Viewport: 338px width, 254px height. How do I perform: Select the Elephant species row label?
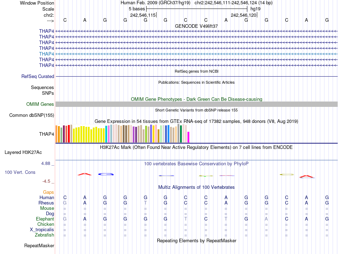pyautogui.click(x=45, y=219)
